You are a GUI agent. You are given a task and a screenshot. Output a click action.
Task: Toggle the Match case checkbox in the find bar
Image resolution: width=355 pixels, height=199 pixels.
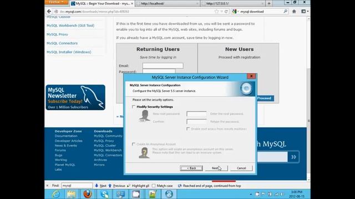(154, 186)
